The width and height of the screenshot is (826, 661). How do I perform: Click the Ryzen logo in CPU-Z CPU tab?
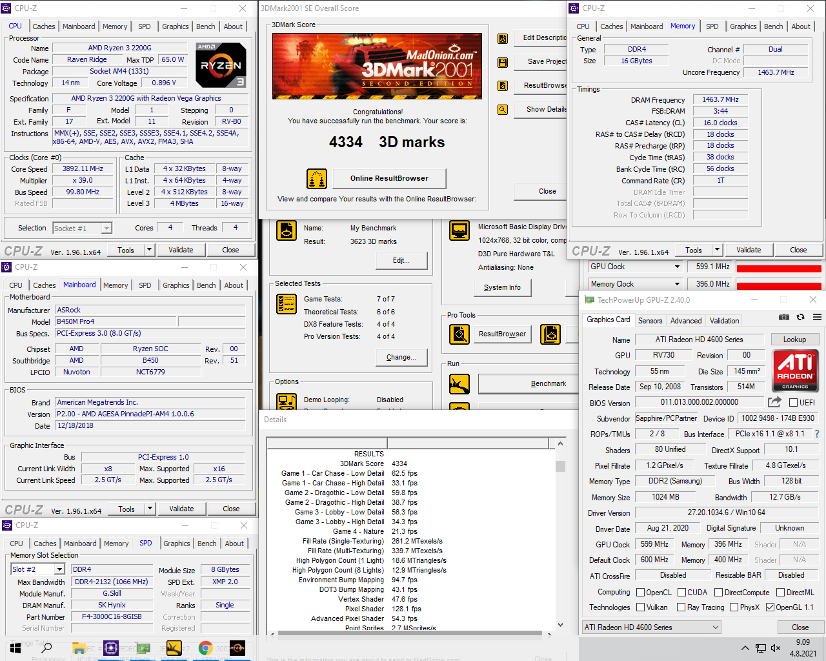click(221, 65)
